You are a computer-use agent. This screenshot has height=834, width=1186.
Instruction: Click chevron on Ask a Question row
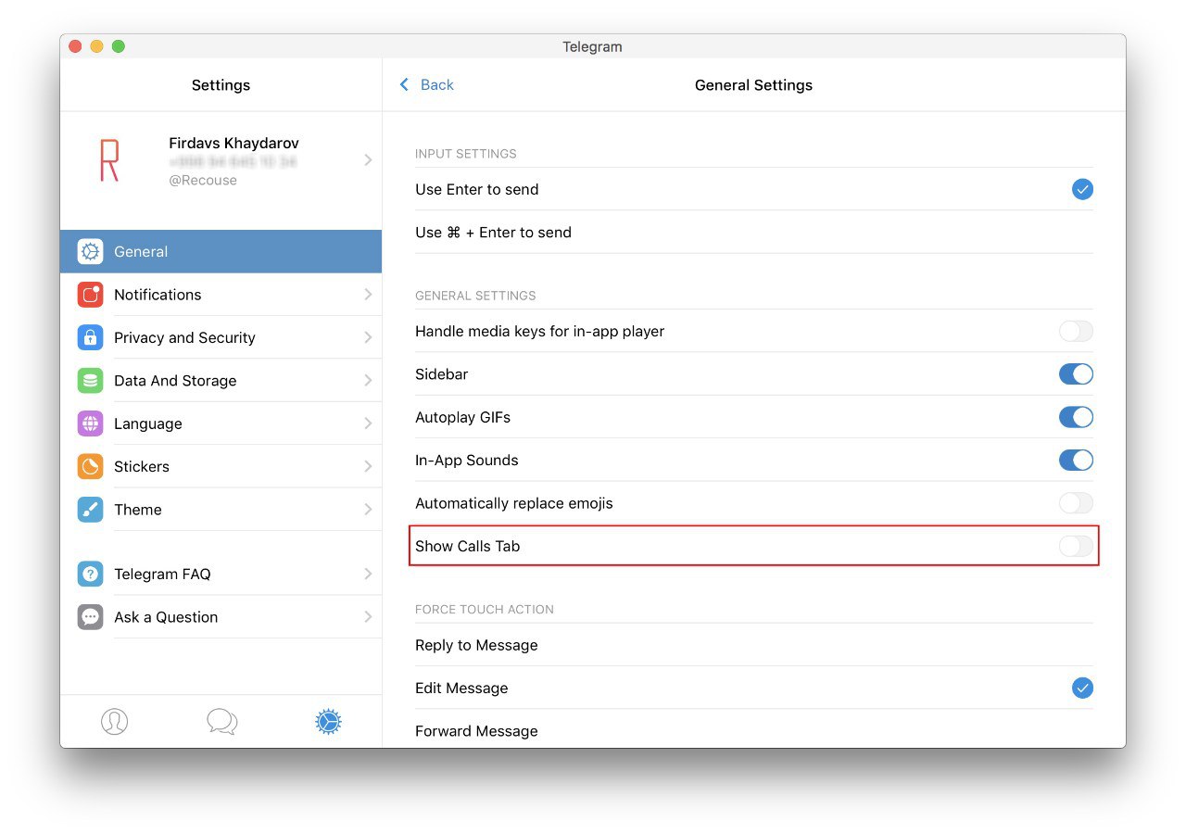pyautogui.click(x=368, y=617)
